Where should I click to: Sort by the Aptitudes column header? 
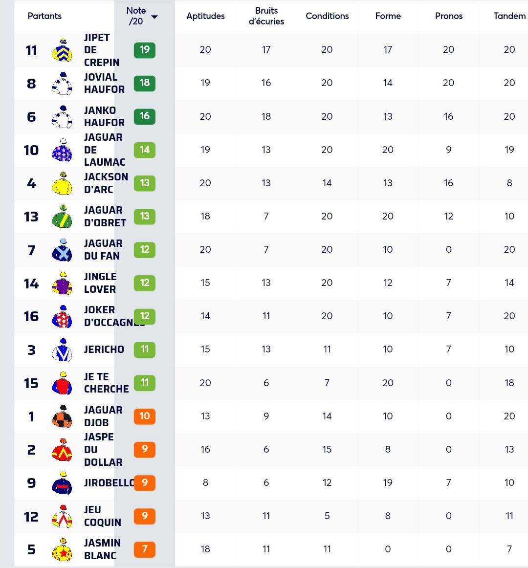pos(205,16)
